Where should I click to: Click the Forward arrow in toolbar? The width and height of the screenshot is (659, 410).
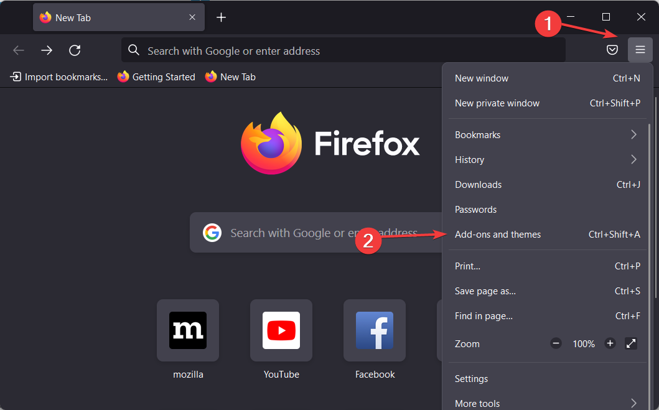coord(47,50)
